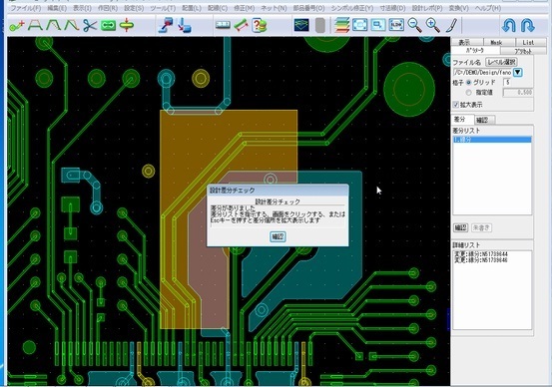Toggle the 拡大表示 checkbox

(456, 105)
